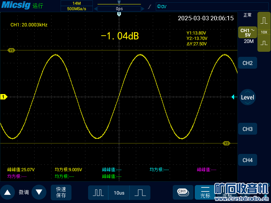Toggle run state (运行) indicator
Image resolution: width=271 pixels, height=203 pixels.
[38, 6]
